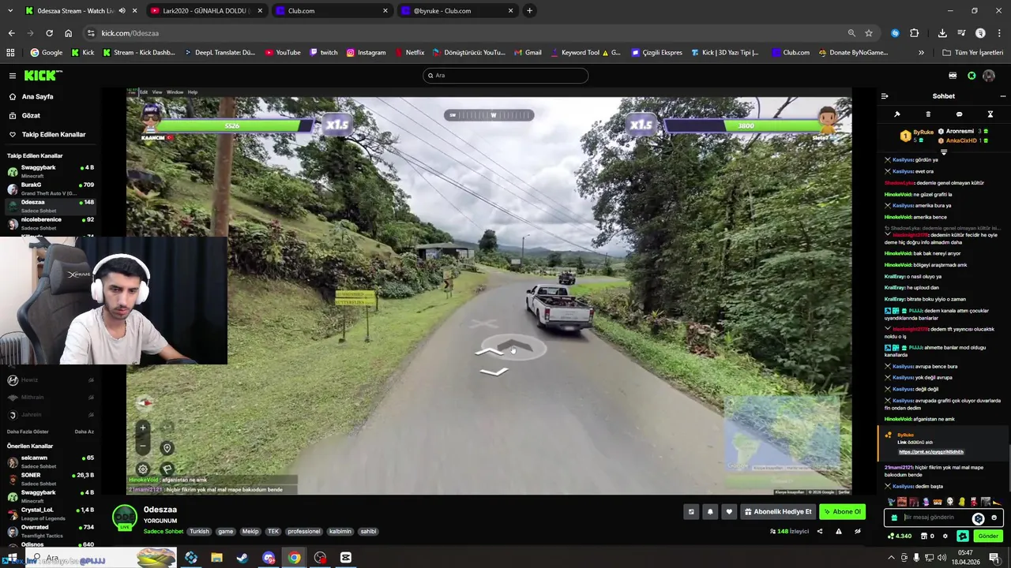Click the 4.340 channel points balance
The width and height of the screenshot is (1011, 568).
tap(900, 536)
